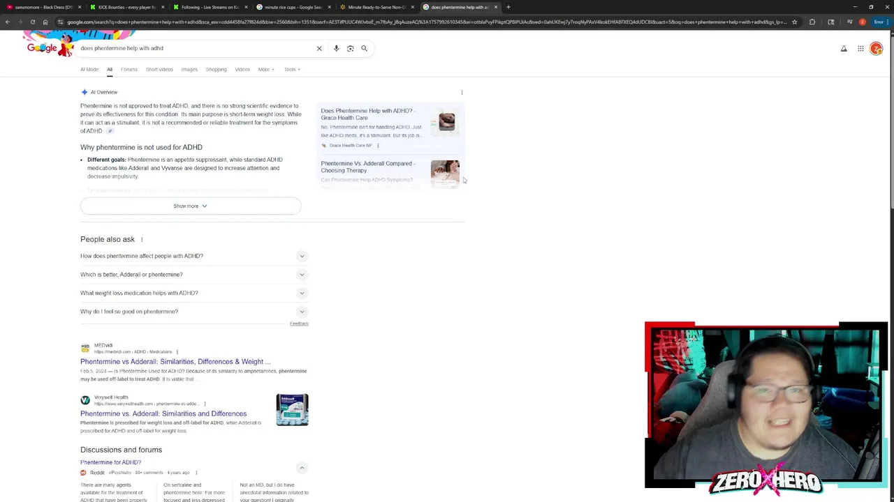This screenshot has height=502, width=894.
Task: Go to the browser home page icon
Action: [45, 22]
